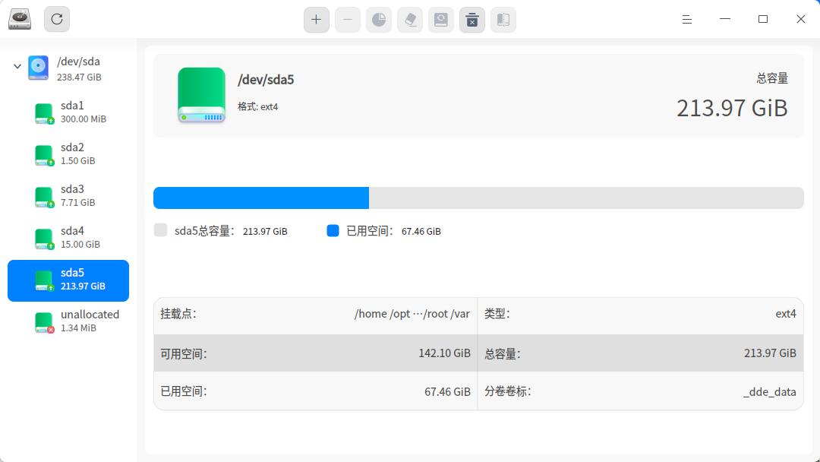Click the plus toolbar button
This screenshot has width=820, height=462.
(317, 20)
